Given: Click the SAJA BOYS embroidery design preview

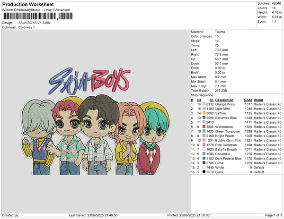Looking at the screenshot, I should (x=96, y=121).
